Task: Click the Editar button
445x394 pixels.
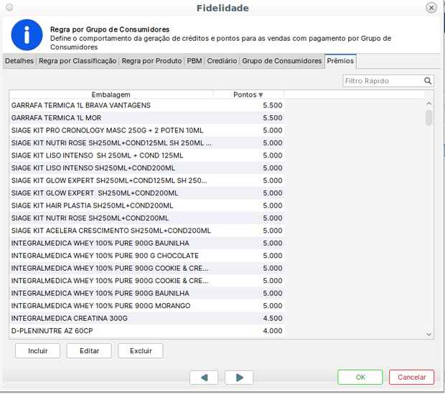Action: click(89, 351)
